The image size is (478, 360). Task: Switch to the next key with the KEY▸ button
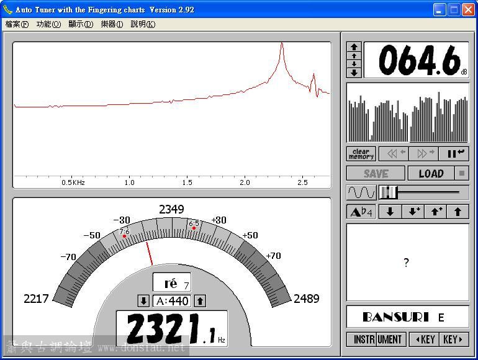click(x=454, y=340)
